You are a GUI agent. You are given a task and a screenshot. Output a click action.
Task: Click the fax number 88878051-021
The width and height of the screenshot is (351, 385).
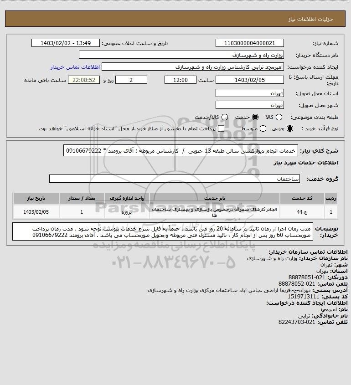[x=307, y=277]
